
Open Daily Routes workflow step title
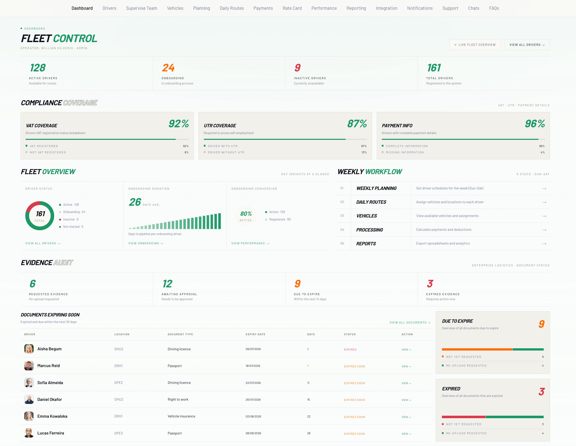point(371,202)
